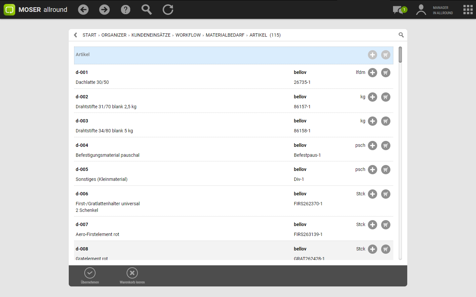Click cart icon for d-002 Drahtstifte
476x297 pixels.
[386, 97]
